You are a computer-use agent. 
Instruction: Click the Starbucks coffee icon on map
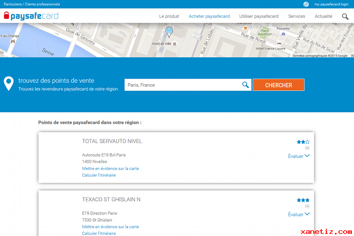(245, 29)
